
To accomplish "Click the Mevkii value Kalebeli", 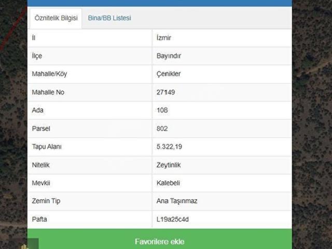I will [x=168, y=183].
